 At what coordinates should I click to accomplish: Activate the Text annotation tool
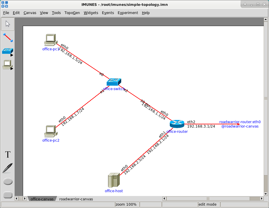click(x=8, y=154)
